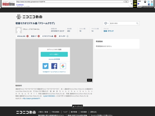Open niconico会員登録 link
The height and width of the screenshot is (116, 155).
point(54,59)
